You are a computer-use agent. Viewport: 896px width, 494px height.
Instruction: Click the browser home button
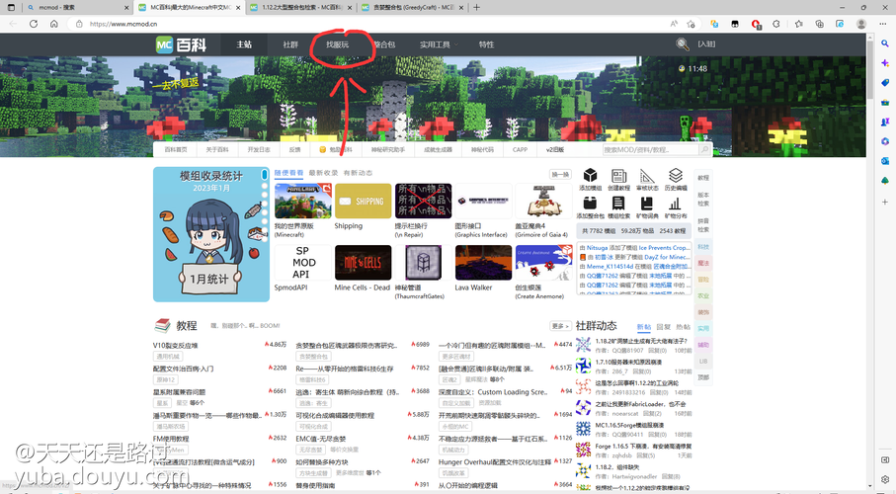coord(53,24)
